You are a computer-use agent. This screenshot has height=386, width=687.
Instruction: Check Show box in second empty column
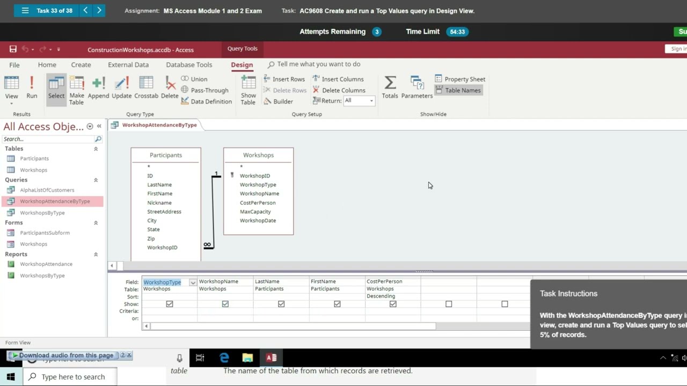pos(505,304)
